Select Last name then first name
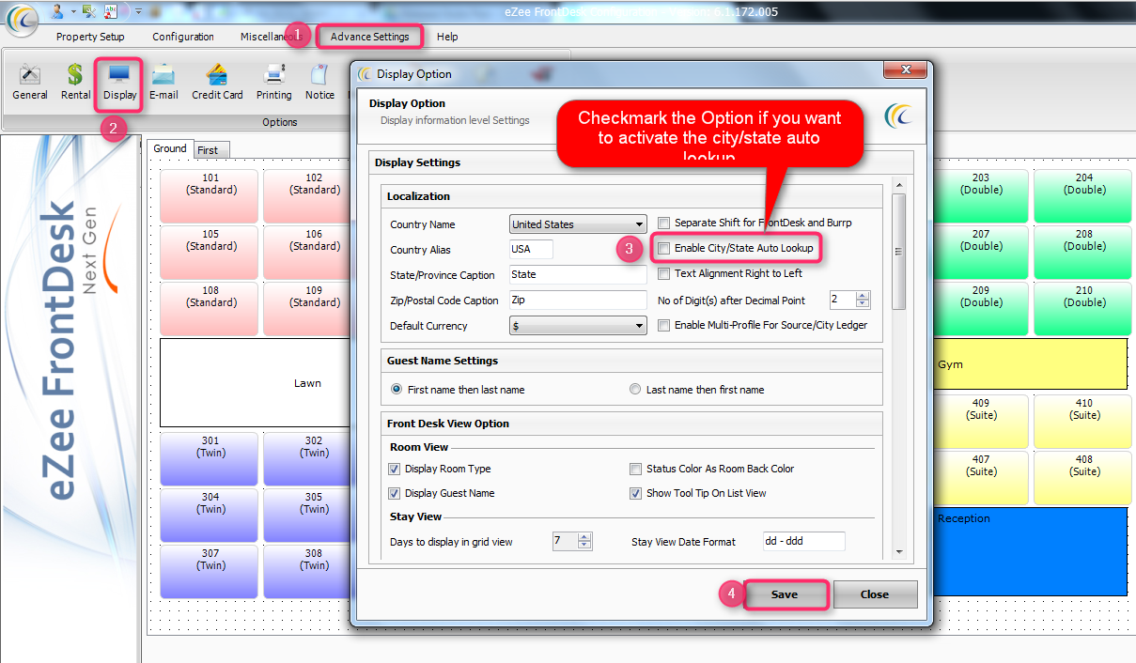 point(636,390)
